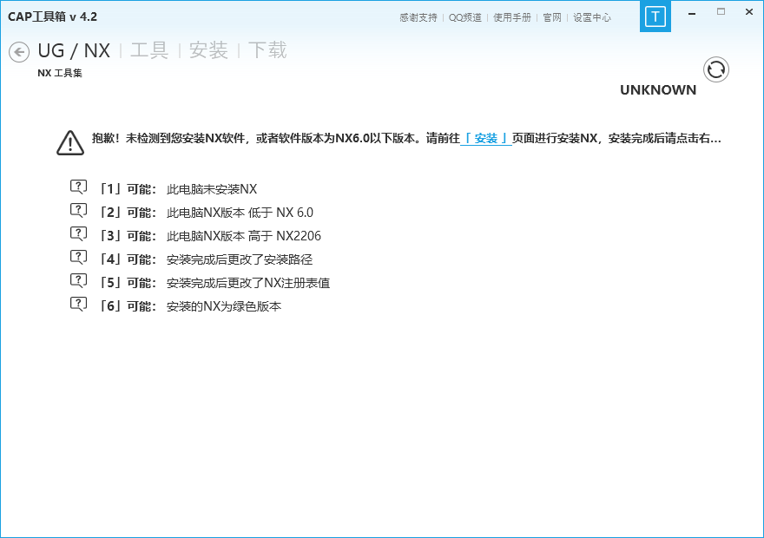Open the UG / NX tab
The height and width of the screenshot is (538, 764).
click(x=74, y=50)
